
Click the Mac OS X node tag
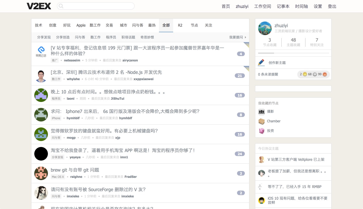pyautogui.click(x=58, y=177)
